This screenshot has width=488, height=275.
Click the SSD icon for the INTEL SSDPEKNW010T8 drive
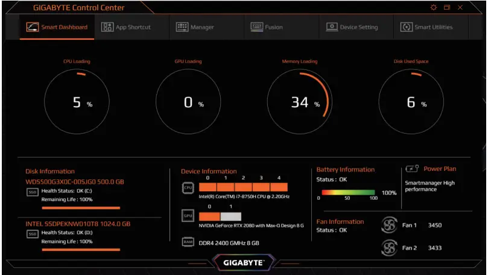coord(33,234)
